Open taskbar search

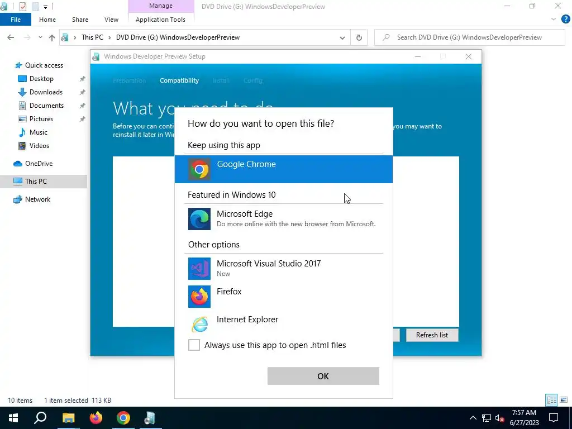coord(40,418)
